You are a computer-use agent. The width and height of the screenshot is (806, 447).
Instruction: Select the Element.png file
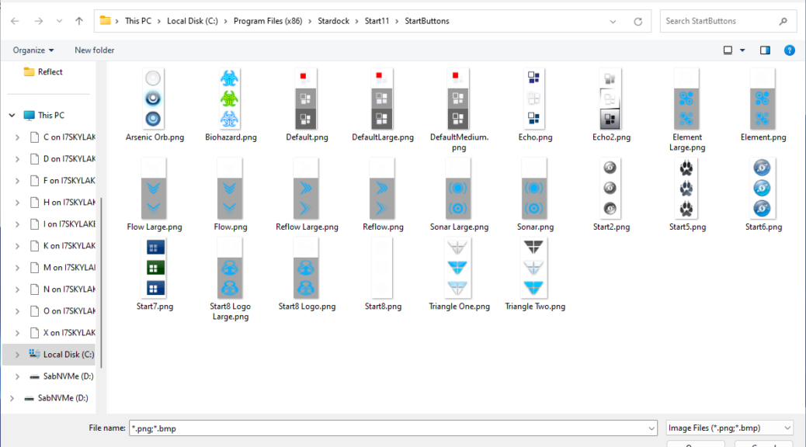pyautogui.click(x=763, y=99)
